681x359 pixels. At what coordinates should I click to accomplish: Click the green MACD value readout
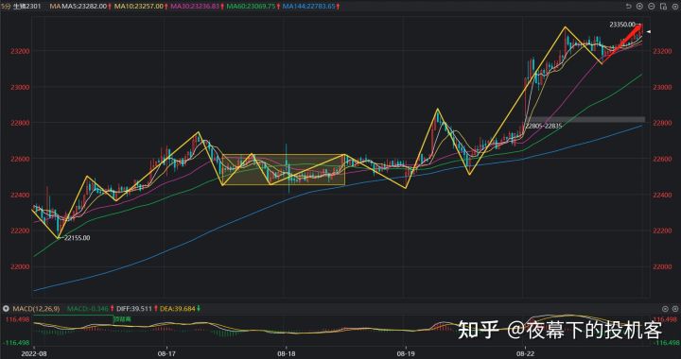pos(88,309)
